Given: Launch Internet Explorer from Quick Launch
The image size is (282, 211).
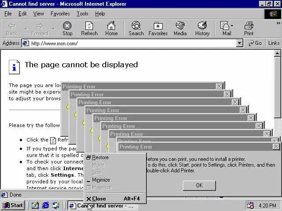Looking at the screenshot, I should tap(45, 205).
